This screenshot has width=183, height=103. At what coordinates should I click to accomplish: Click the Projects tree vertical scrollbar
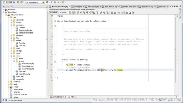tap(47, 40)
